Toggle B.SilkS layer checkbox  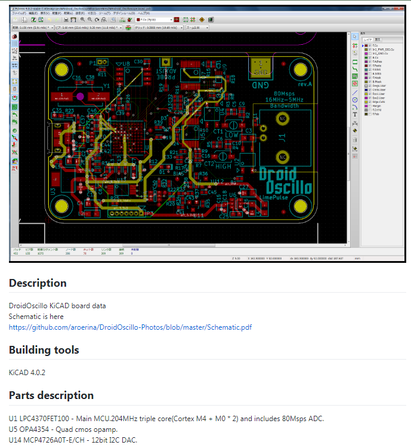coord(370,73)
